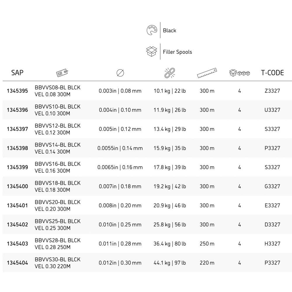The image size is (292, 292).
Task: Click the broken chain strength icon
Action: click(170, 73)
